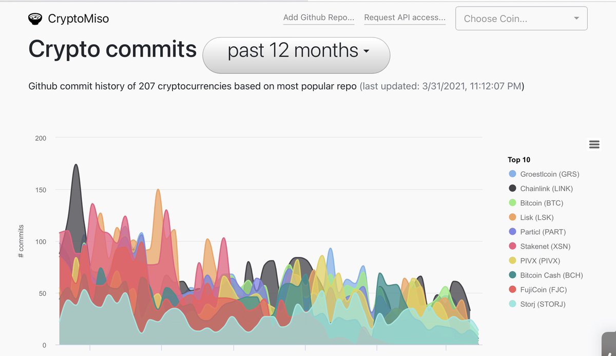Toggle Groestlcoin (GRS) series in legend
Viewport: 616px width, 356px height.
[544, 174]
